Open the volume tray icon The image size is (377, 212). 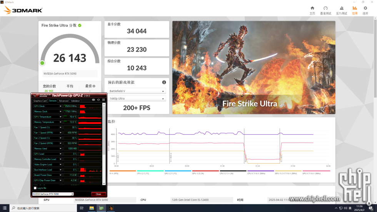(x=345, y=208)
